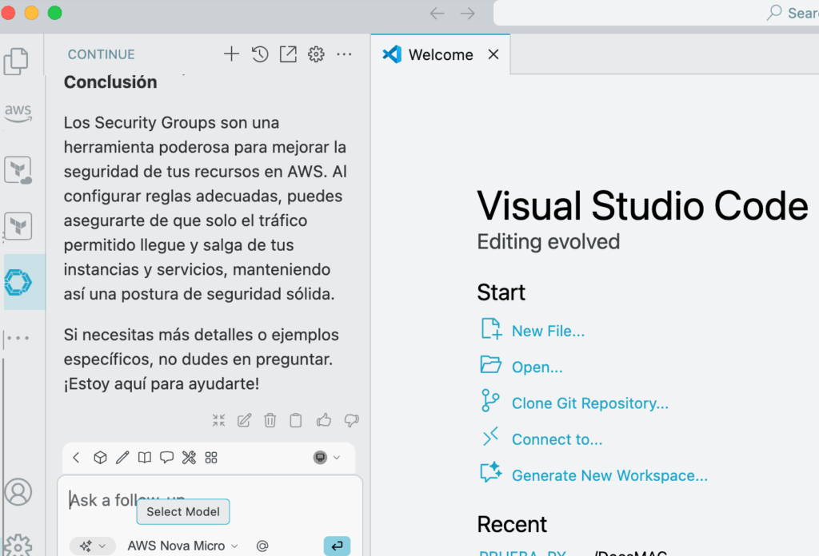This screenshot has height=556, width=819.
Task: Click the Start section heading
Action: 501,292
